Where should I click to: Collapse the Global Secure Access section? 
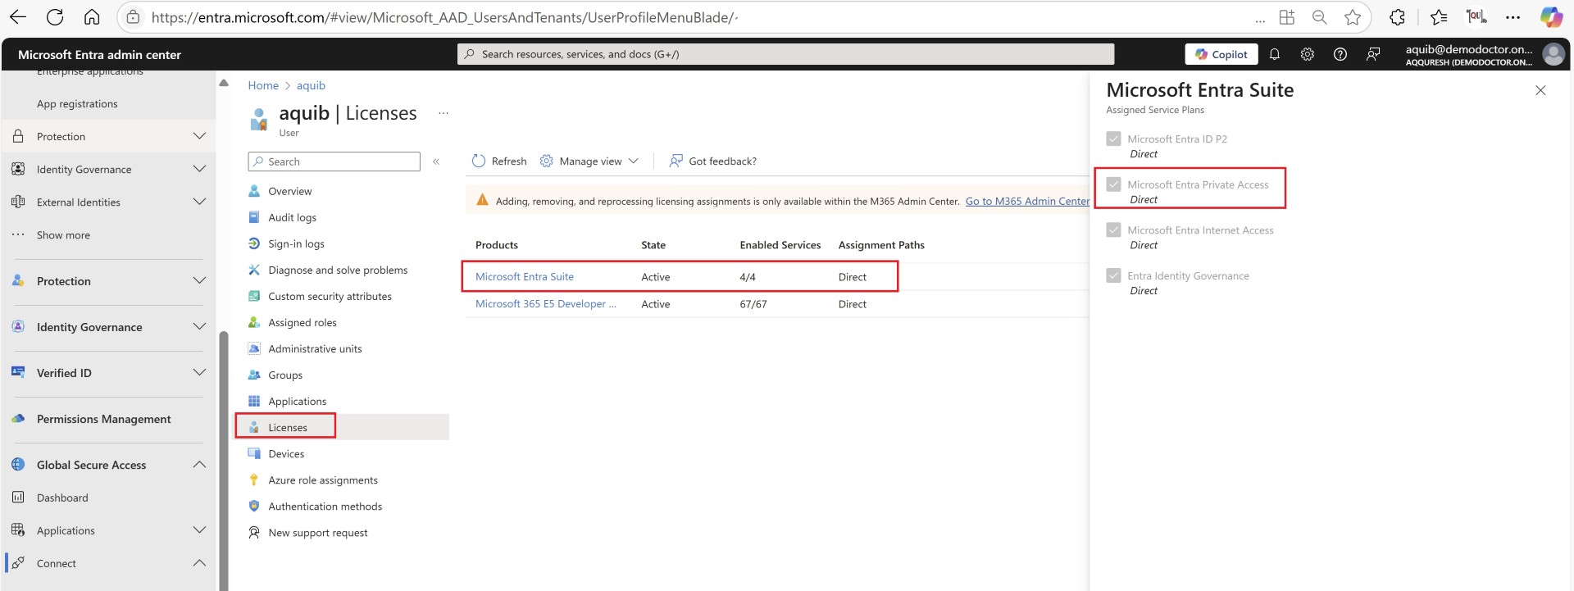tap(199, 464)
